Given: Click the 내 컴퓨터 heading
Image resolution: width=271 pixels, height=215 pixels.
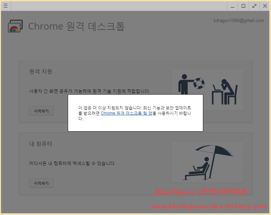Looking at the screenshot, I should coord(41,144).
